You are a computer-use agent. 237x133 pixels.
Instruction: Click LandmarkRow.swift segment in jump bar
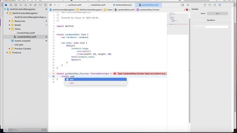point(124,10)
